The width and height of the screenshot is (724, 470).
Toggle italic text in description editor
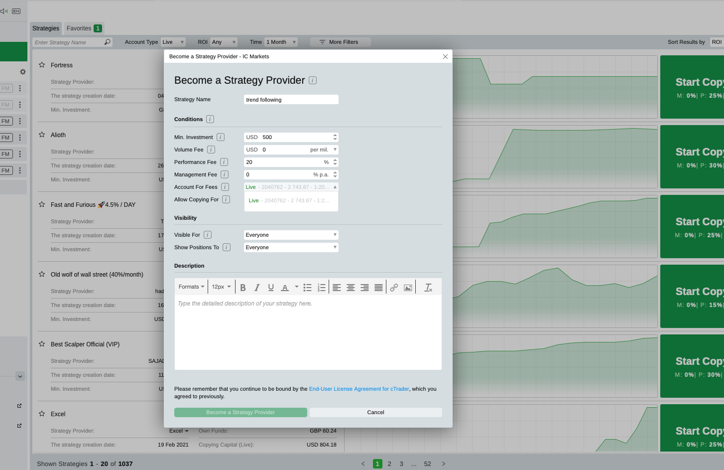point(257,288)
